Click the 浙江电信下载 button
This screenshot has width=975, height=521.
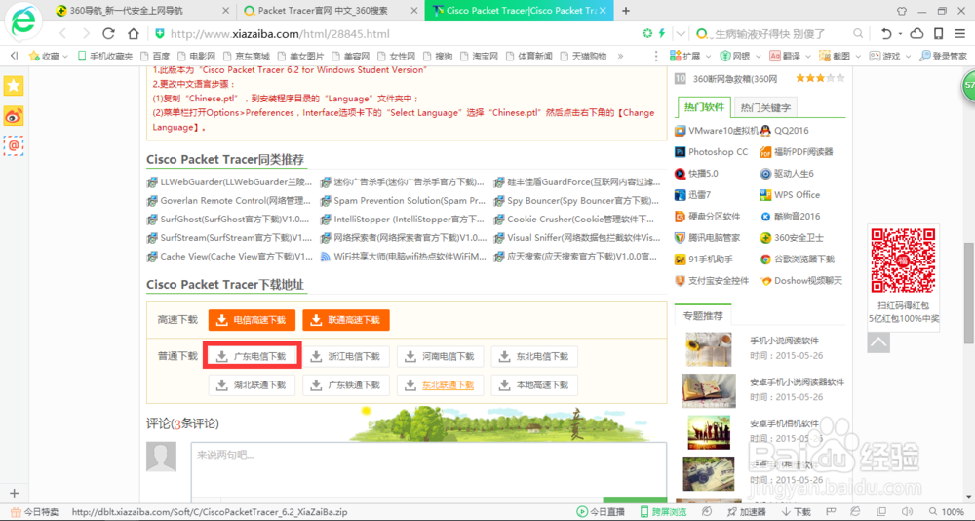pyautogui.click(x=346, y=357)
